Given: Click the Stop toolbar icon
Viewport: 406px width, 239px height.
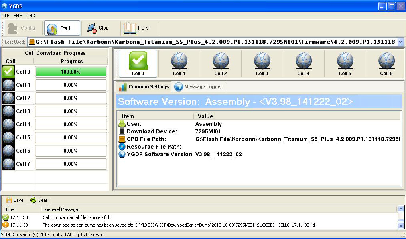Looking at the screenshot, I should point(93,28).
